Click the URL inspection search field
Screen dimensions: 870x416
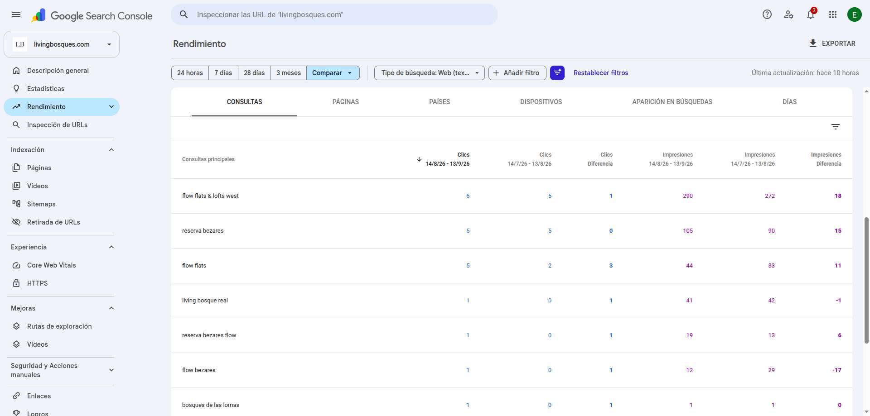click(x=334, y=14)
